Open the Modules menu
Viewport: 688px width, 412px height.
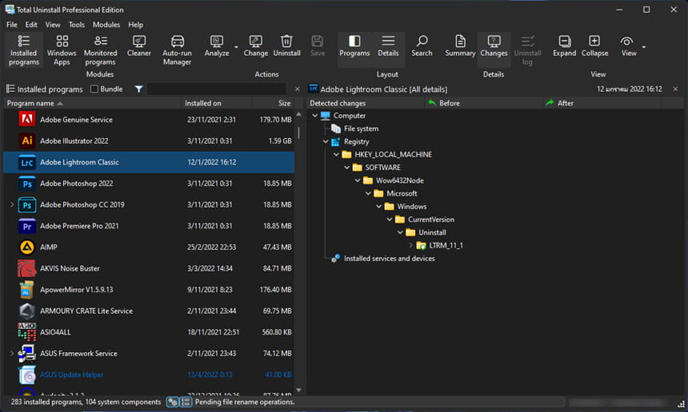[x=106, y=25]
